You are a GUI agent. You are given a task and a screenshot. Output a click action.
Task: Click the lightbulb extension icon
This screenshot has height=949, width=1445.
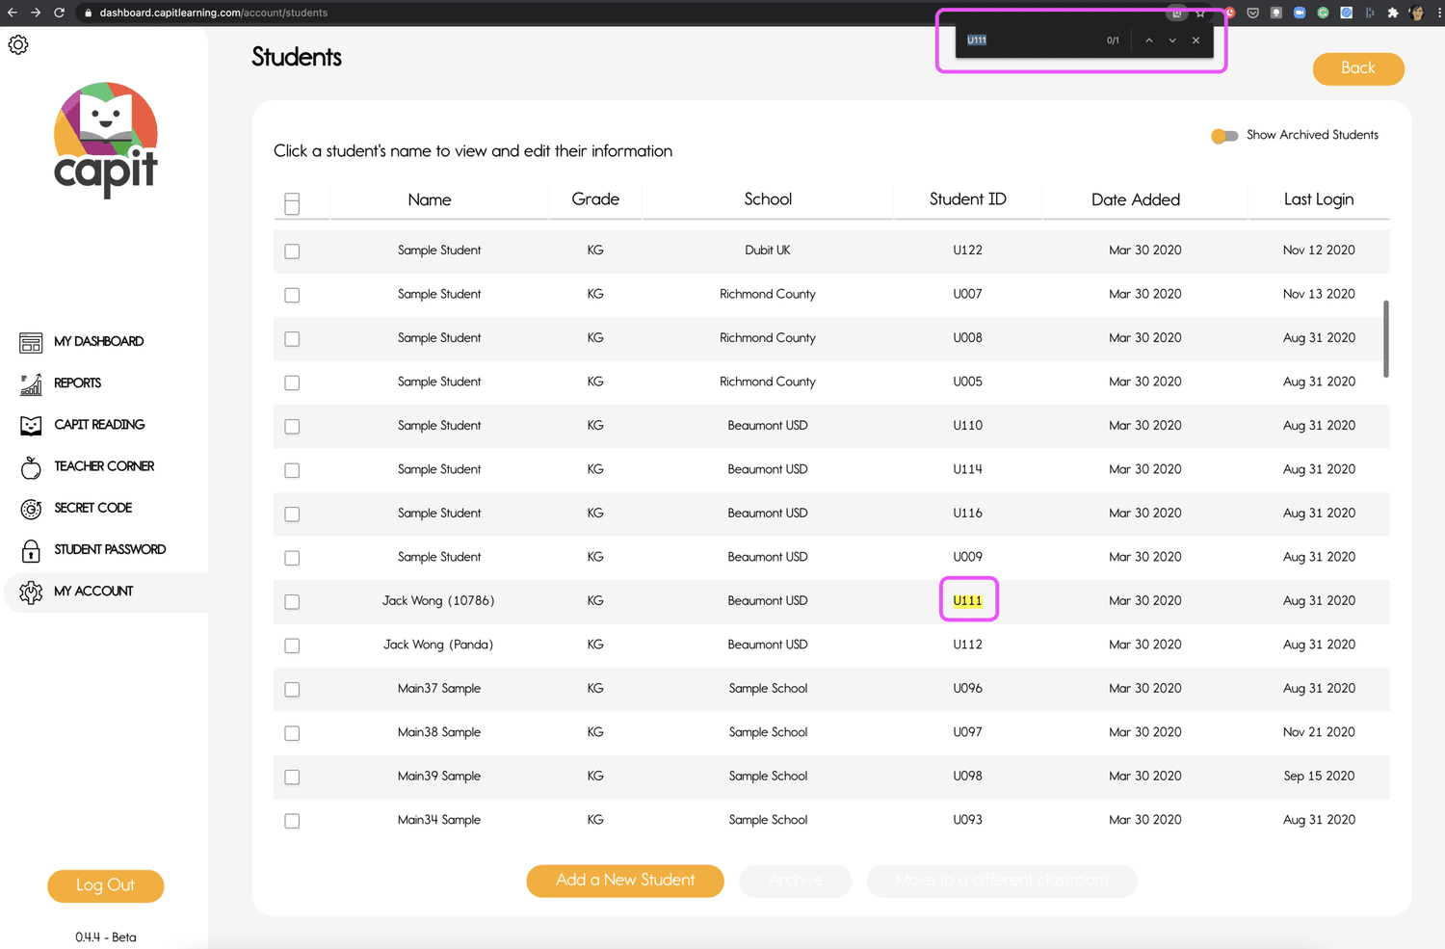(x=1276, y=13)
